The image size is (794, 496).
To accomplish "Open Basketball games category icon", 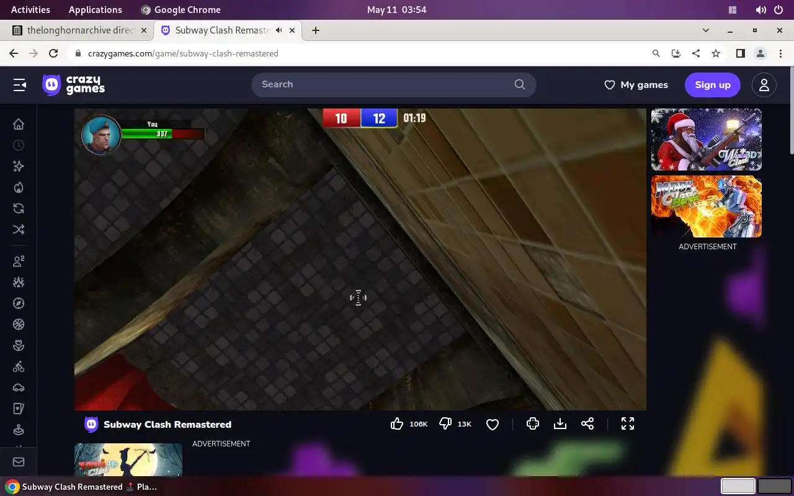I will point(19,324).
